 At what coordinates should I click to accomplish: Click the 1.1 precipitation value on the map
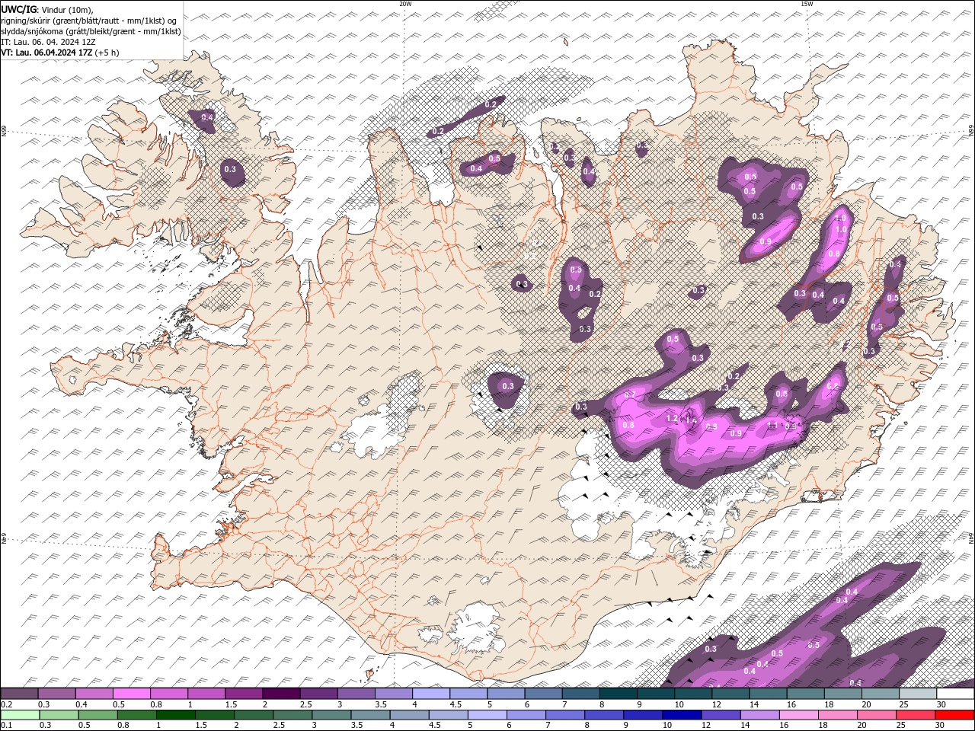[772, 425]
